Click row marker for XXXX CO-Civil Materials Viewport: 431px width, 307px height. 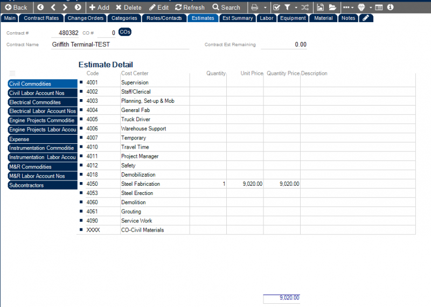tap(81, 229)
